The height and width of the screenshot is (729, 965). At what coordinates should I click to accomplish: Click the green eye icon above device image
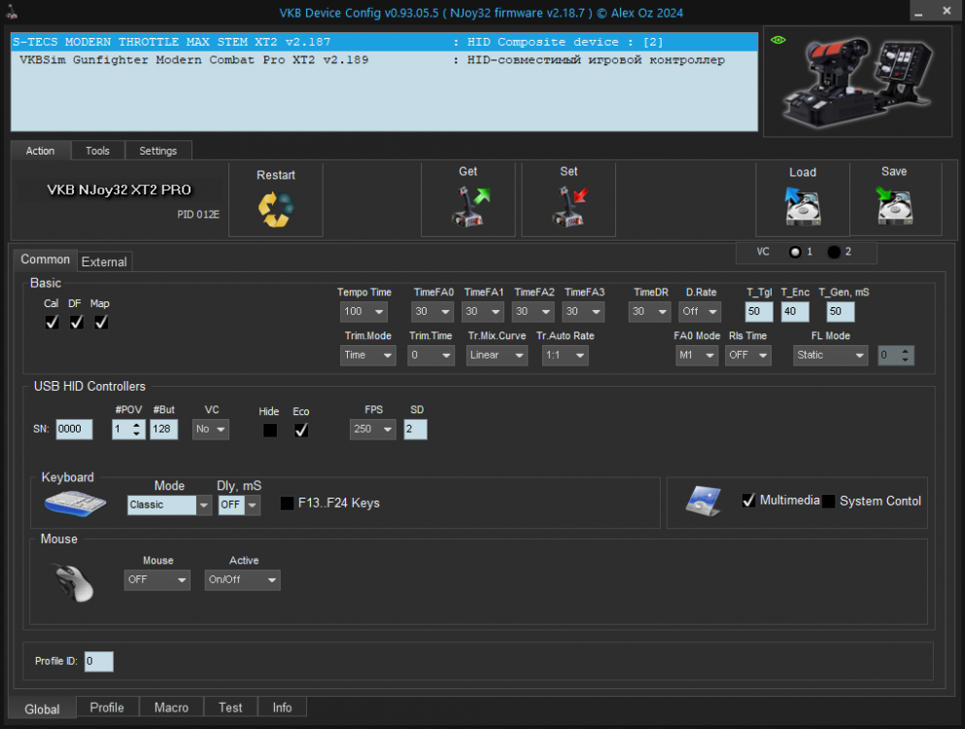click(x=777, y=41)
